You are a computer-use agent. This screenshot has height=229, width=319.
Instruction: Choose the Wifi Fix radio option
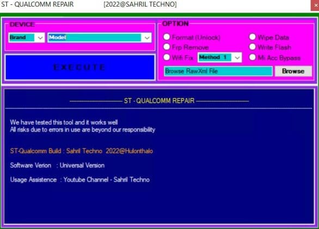tap(167, 57)
